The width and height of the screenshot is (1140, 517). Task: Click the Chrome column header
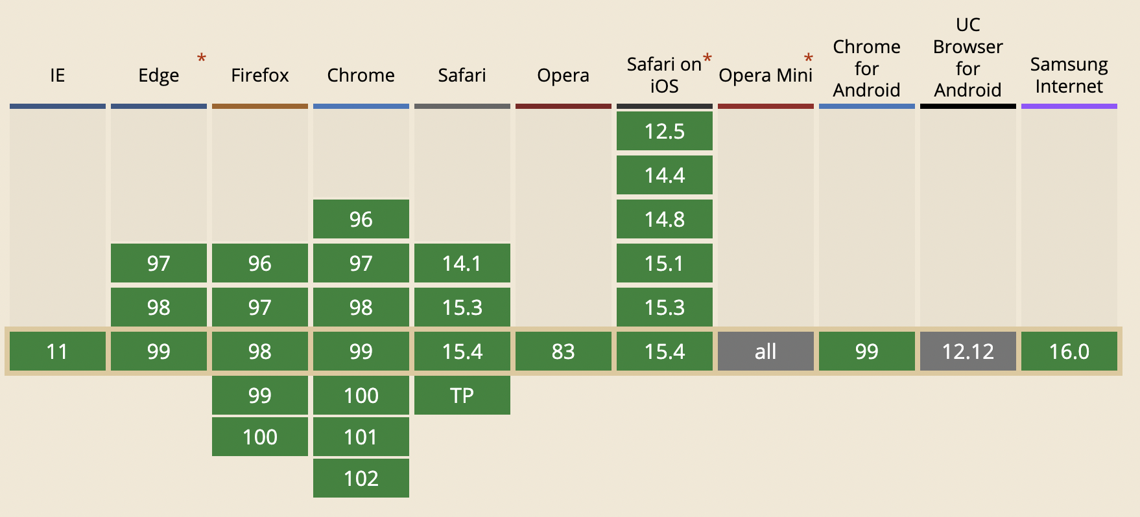(361, 75)
